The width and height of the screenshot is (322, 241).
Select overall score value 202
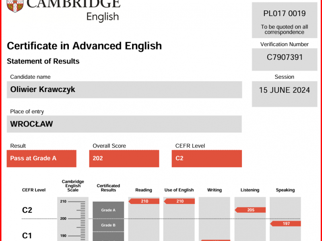point(98,158)
